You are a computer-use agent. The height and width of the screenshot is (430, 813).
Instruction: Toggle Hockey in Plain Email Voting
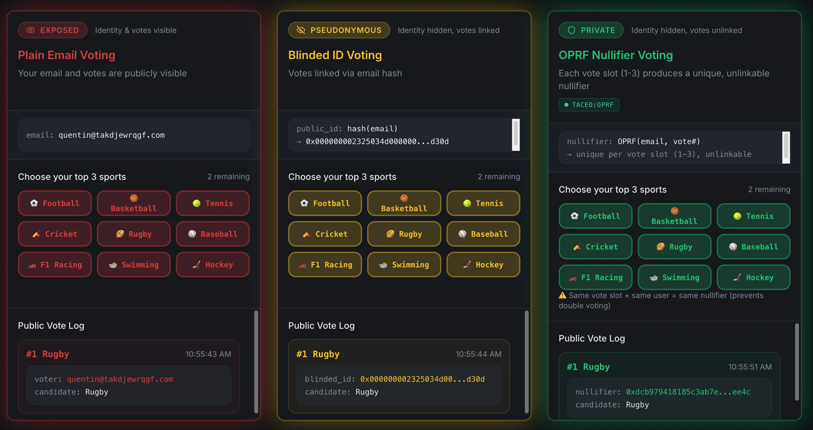[212, 265]
